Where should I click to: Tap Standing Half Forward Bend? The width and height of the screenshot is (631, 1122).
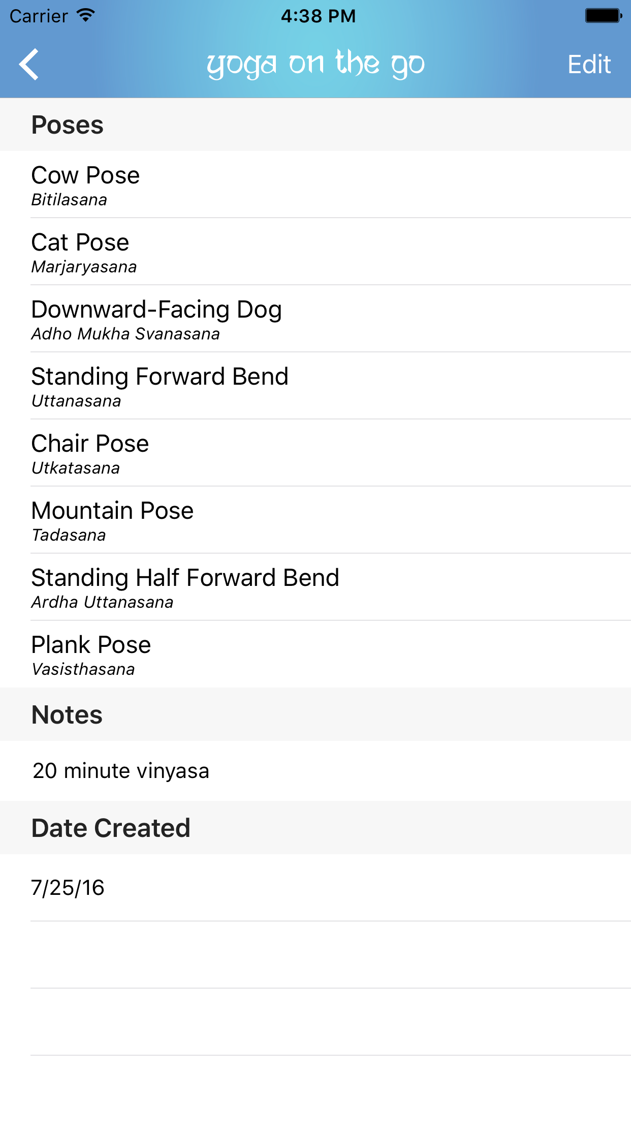click(x=315, y=587)
